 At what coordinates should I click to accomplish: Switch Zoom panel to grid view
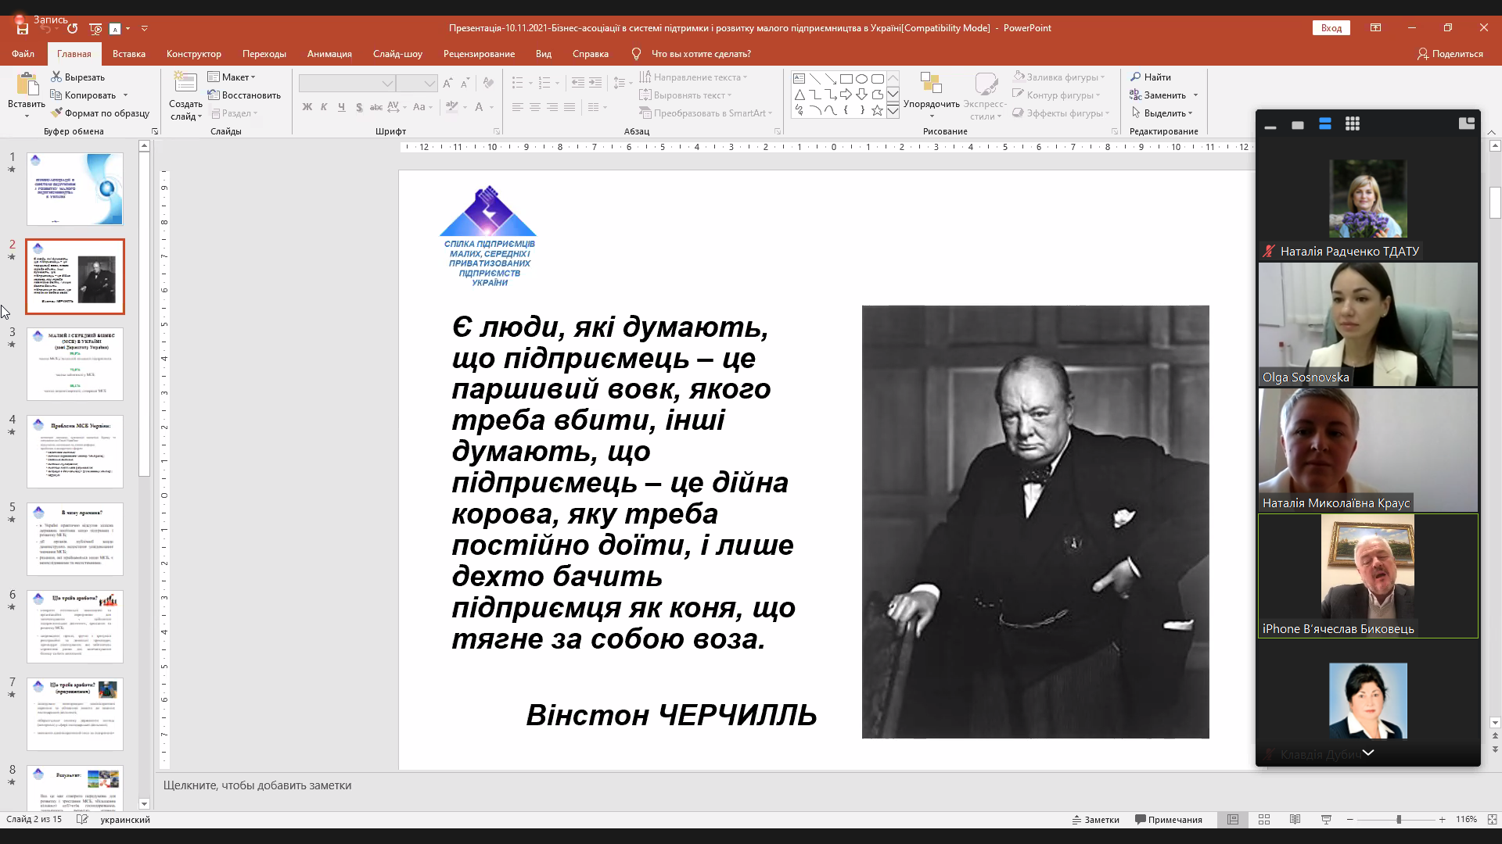(1352, 124)
